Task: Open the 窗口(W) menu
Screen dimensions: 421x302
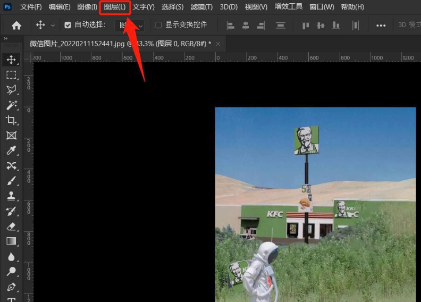Action: click(x=322, y=7)
